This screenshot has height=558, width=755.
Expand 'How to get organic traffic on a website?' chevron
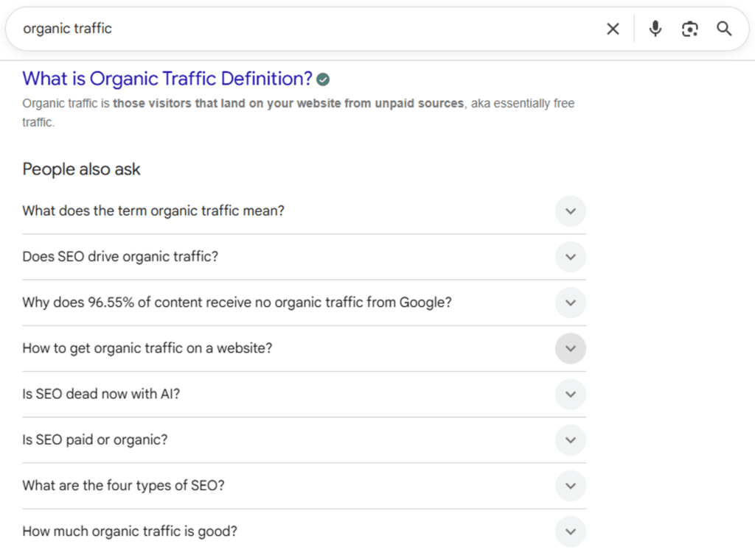570,348
